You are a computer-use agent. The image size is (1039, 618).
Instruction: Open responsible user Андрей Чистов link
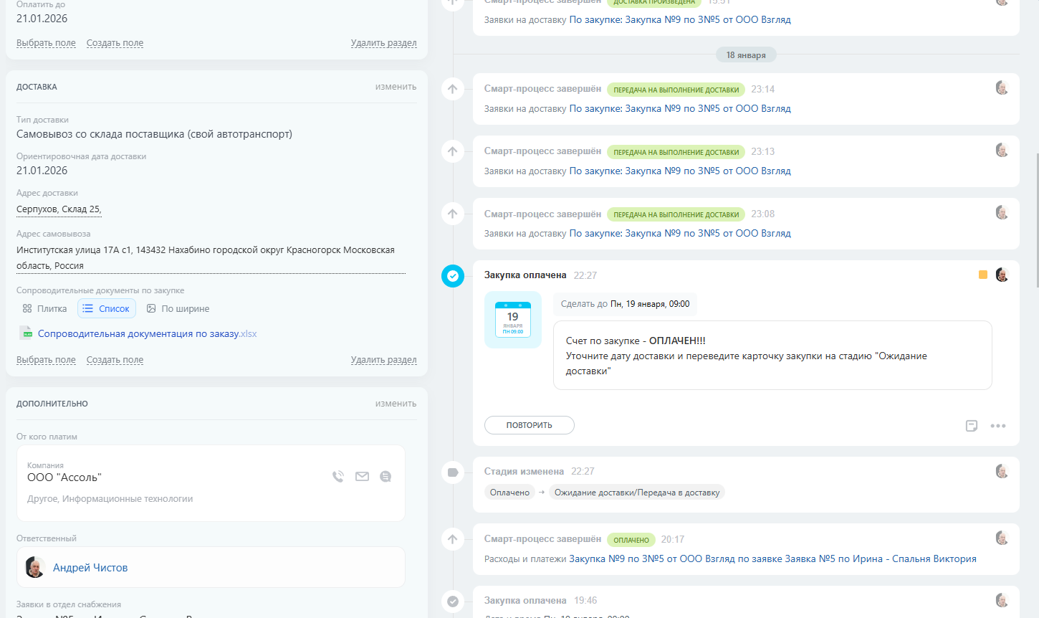point(90,568)
